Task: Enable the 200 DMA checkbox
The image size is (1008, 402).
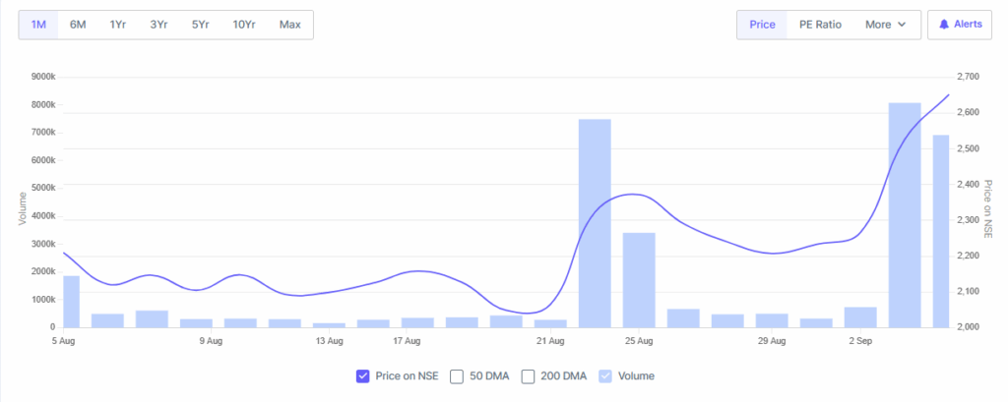Action: coord(529,375)
